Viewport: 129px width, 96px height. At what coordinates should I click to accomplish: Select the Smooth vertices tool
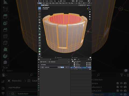pos(40,54)
